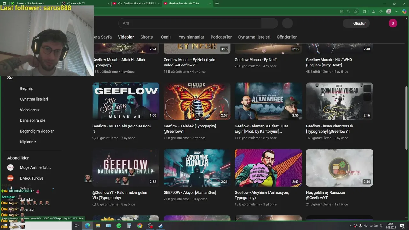Open the Canlı channel tab

166,37
